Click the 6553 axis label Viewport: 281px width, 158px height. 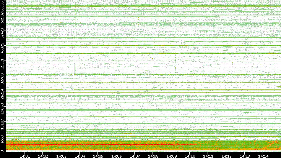pyautogui.click(x=3, y=139)
